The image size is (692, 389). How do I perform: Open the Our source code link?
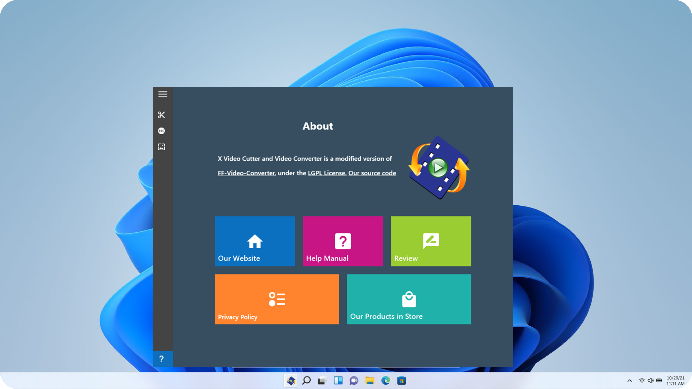pyautogui.click(x=372, y=173)
